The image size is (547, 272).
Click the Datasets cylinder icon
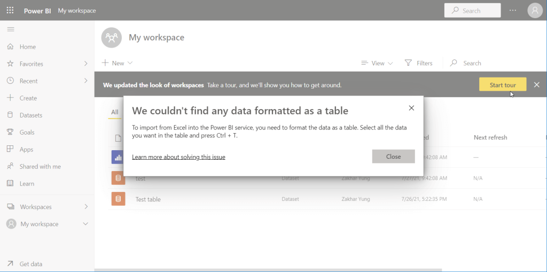click(x=11, y=115)
